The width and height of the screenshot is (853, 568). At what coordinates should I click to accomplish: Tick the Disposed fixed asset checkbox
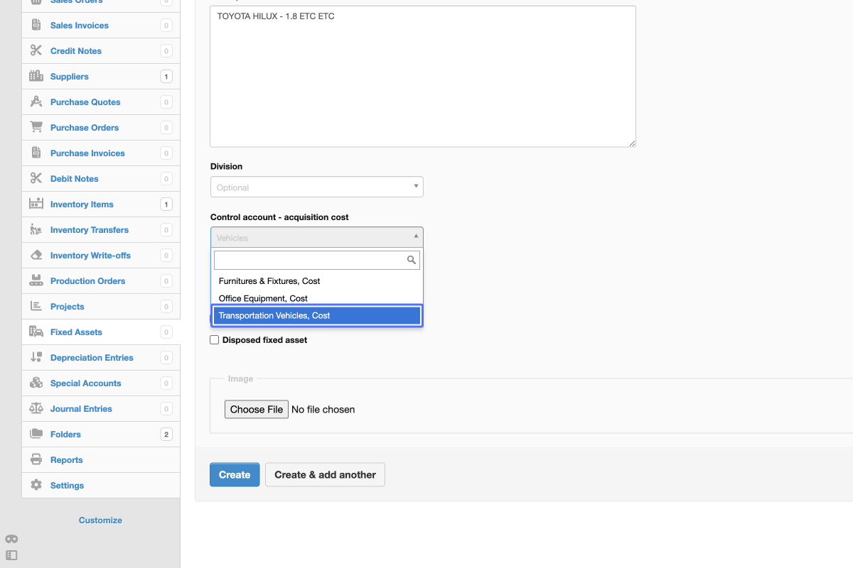[215, 340]
